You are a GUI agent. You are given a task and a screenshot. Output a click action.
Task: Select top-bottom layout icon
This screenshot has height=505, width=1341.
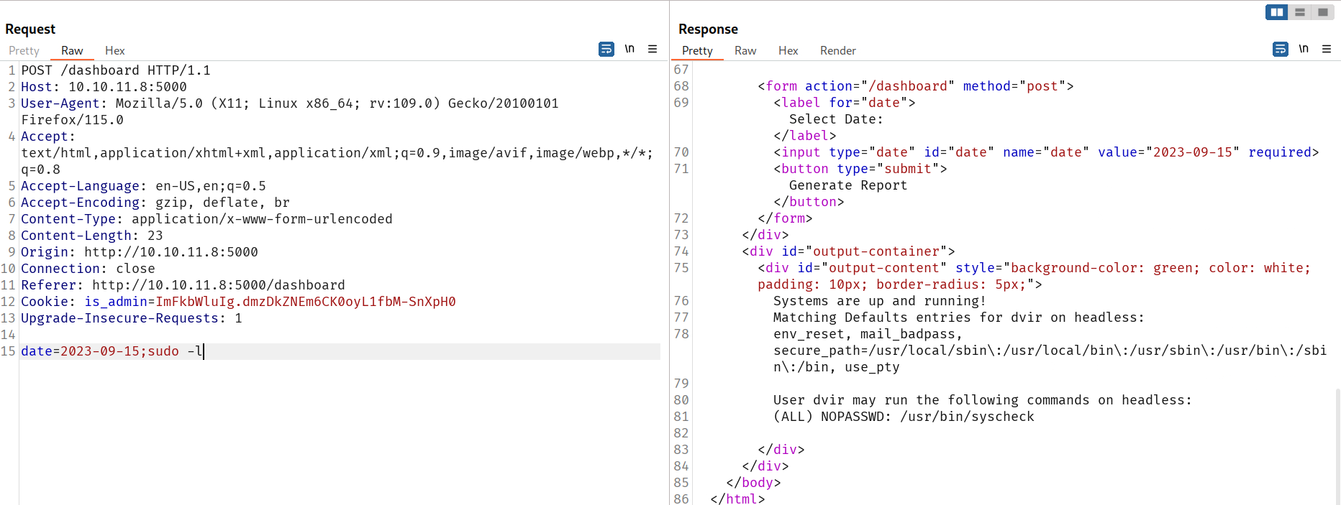point(1300,12)
